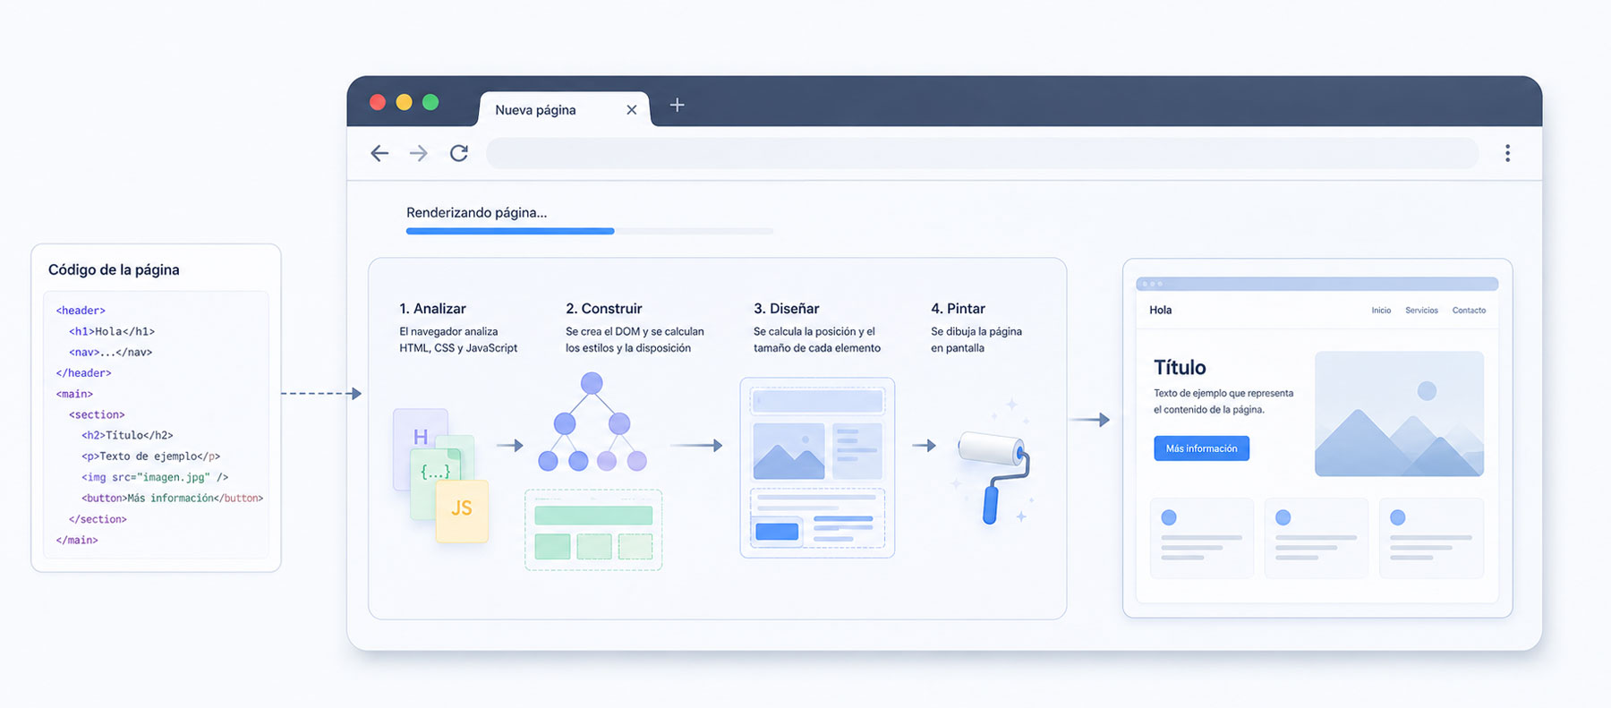The image size is (1611, 708).
Task: Click the Título heading in preview
Action: coord(1180,367)
